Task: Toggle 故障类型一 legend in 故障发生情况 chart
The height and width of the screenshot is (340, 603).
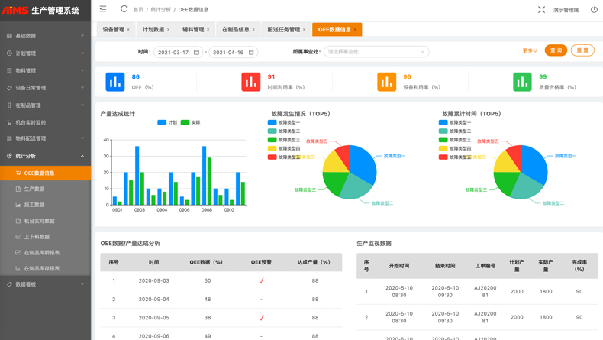Action: coord(284,122)
